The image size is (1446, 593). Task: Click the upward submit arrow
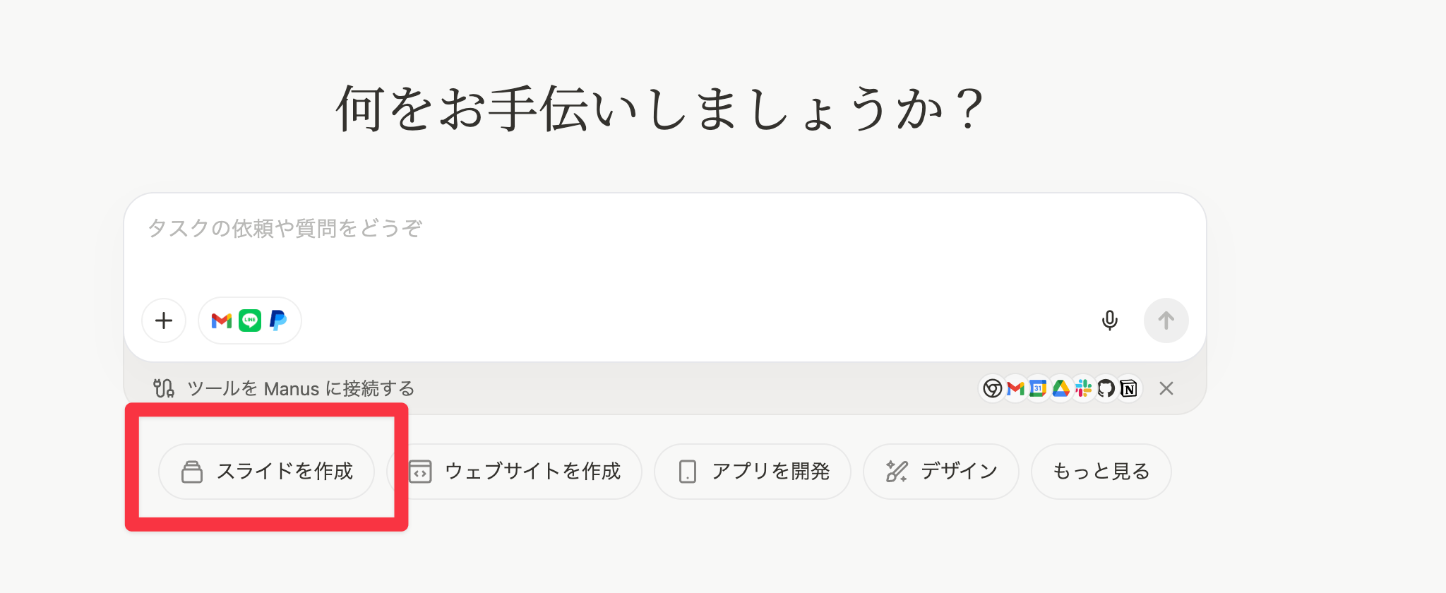pyautogui.click(x=1166, y=321)
